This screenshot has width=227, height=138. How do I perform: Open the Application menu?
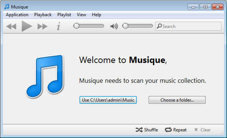click(x=17, y=15)
